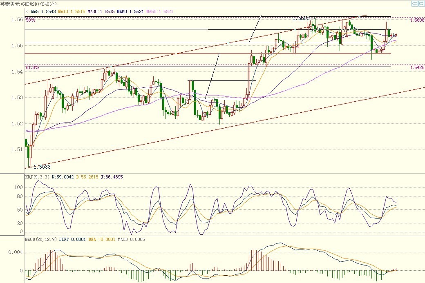The image size is (425, 283).
Task: Click the KDJ axis value 20
Action: tap(20, 223)
